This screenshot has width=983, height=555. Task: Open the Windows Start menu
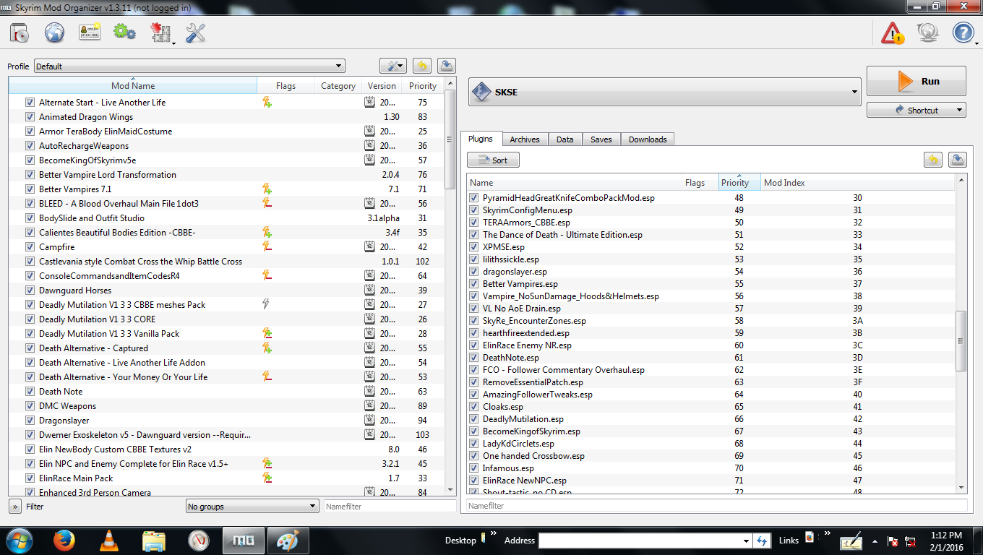(20, 540)
